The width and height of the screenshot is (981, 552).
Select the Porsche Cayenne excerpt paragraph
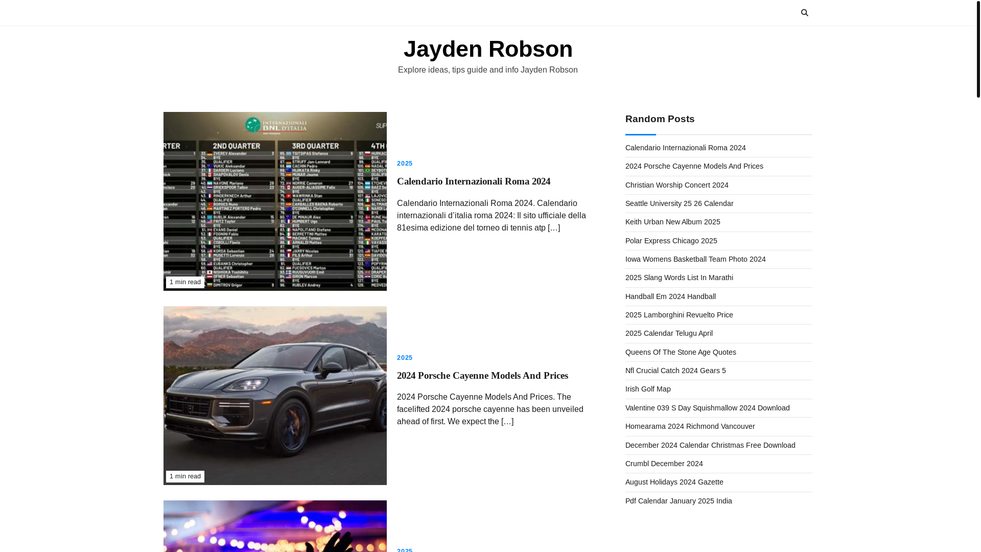490,409
